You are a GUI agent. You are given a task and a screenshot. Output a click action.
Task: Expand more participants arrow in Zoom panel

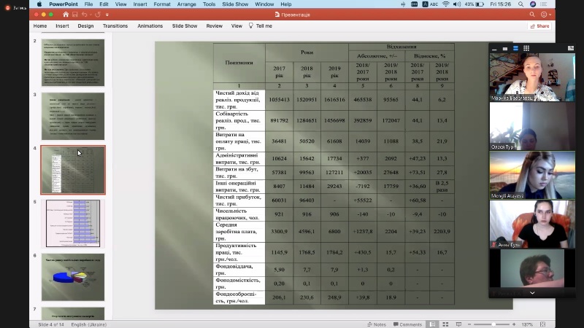click(532, 293)
